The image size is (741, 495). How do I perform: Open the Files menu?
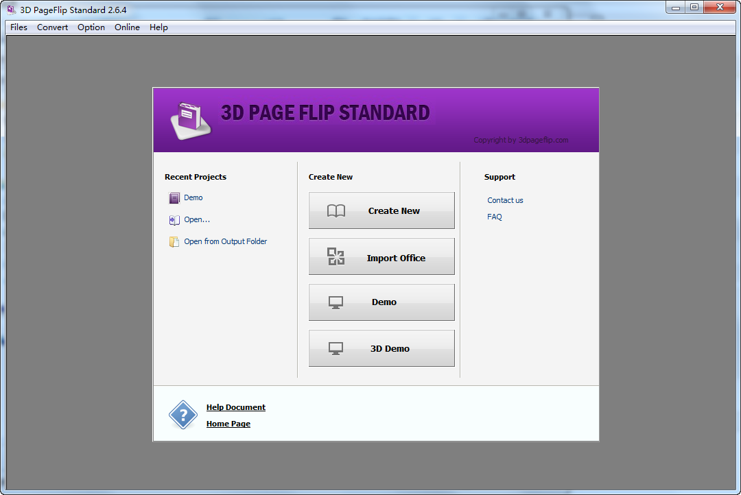point(18,27)
